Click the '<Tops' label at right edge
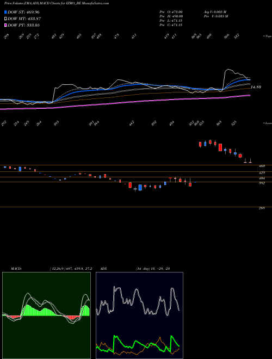 coord(267,36)
